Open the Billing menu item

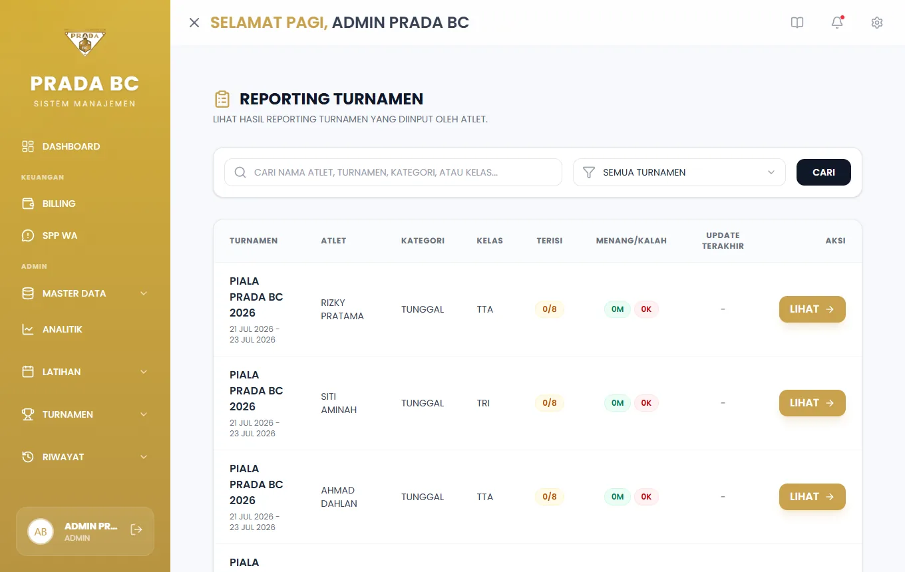pos(85,204)
